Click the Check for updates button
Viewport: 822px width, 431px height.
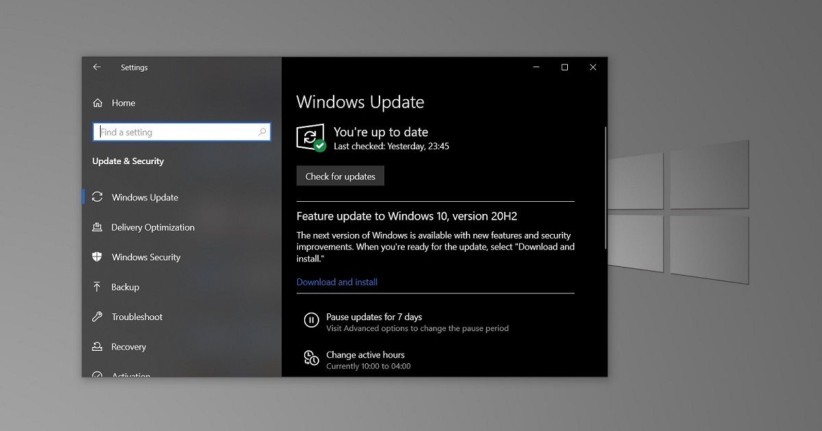pyautogui.click(x=340, y=176)
